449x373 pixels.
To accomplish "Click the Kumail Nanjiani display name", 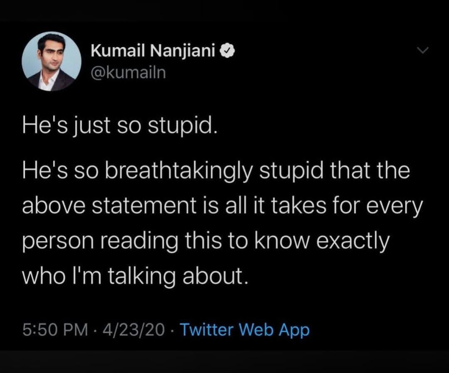I will (153, 52).
